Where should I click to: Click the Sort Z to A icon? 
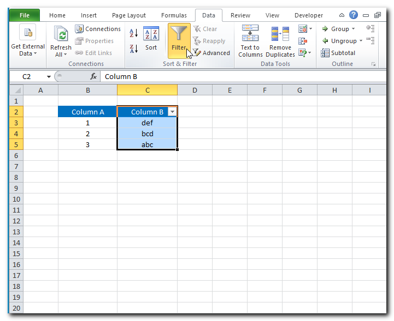tap(134, 49)
